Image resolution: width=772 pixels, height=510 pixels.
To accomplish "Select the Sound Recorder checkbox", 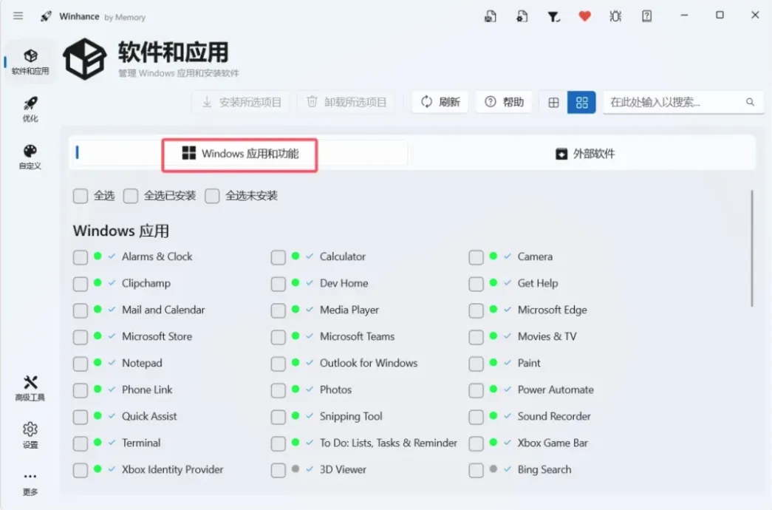I will 476,417.
